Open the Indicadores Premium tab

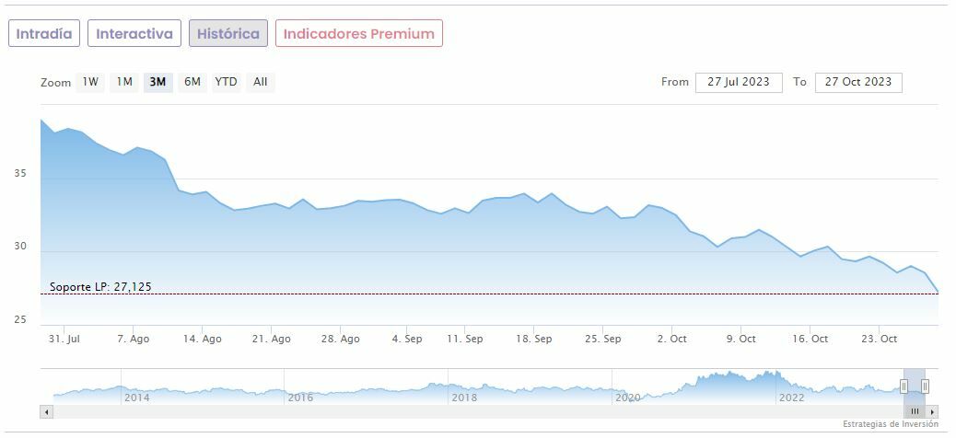click(x=358, y=33)
